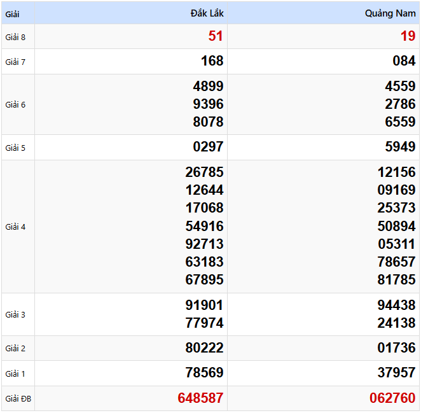Click the Quảng Nam column header

click(x=390, y=13)
